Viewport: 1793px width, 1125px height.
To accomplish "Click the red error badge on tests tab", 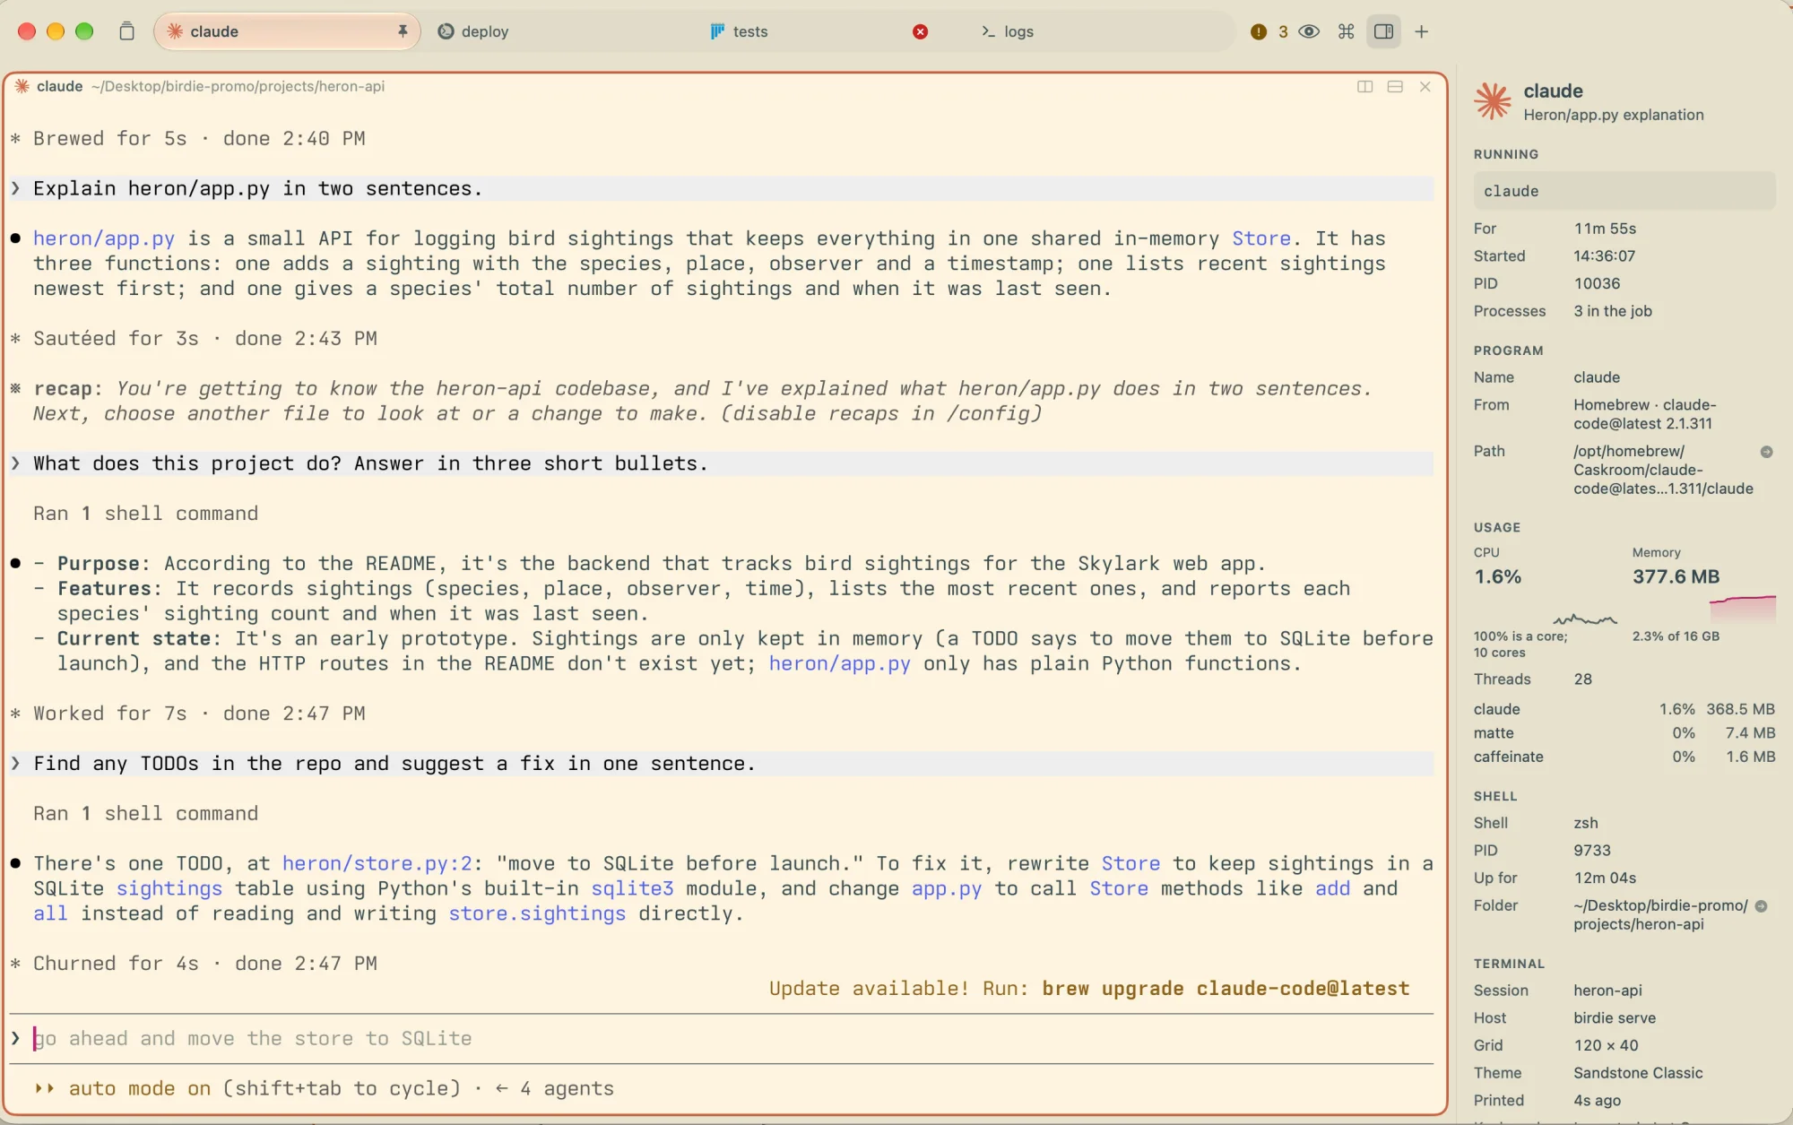I will pyautogui.click(x=920, y=31).
